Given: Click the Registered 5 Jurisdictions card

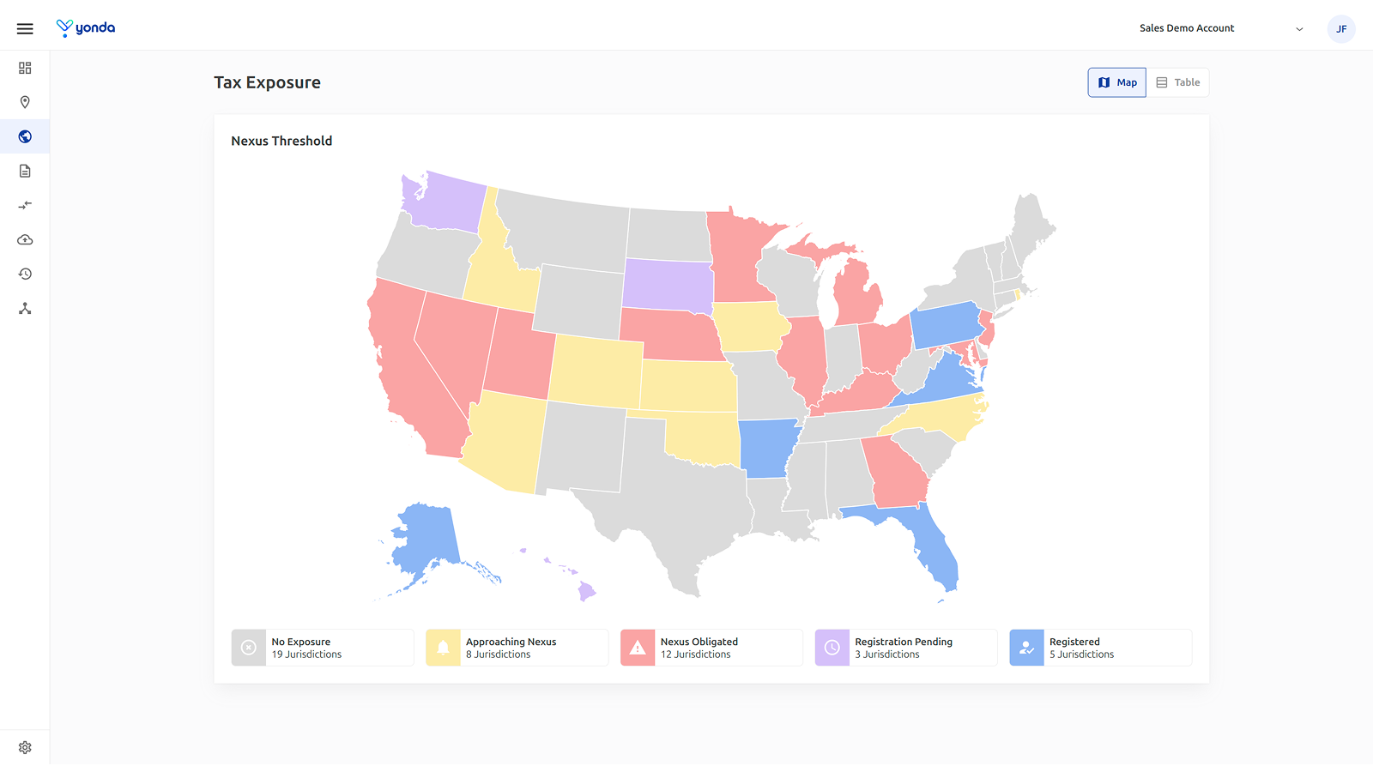Looking at the screenshot, I should tap(1101, 648).
